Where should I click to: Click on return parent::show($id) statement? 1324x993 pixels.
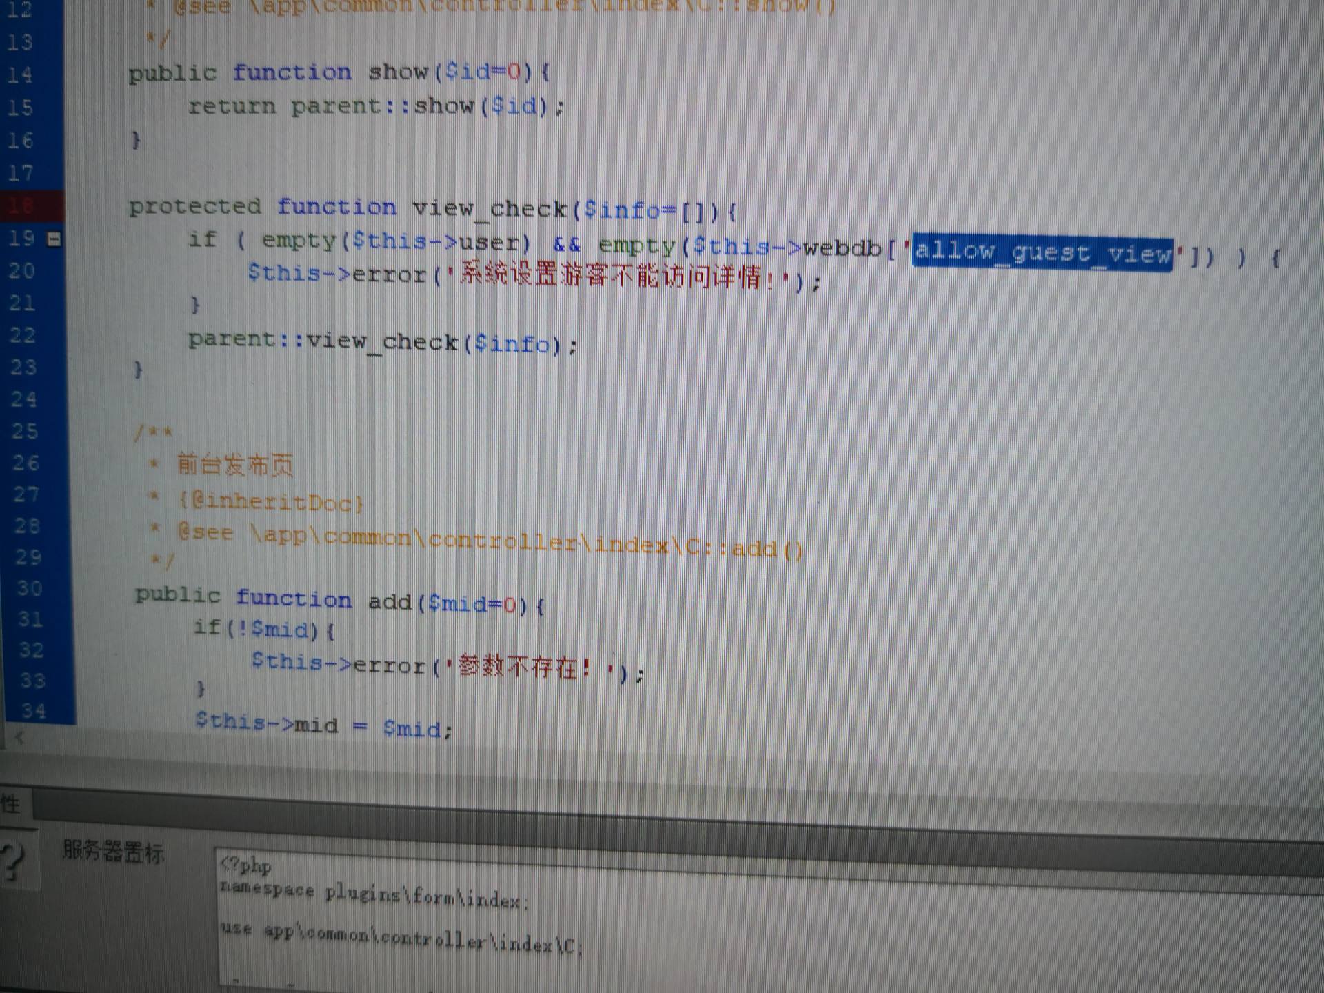(376, 106)
